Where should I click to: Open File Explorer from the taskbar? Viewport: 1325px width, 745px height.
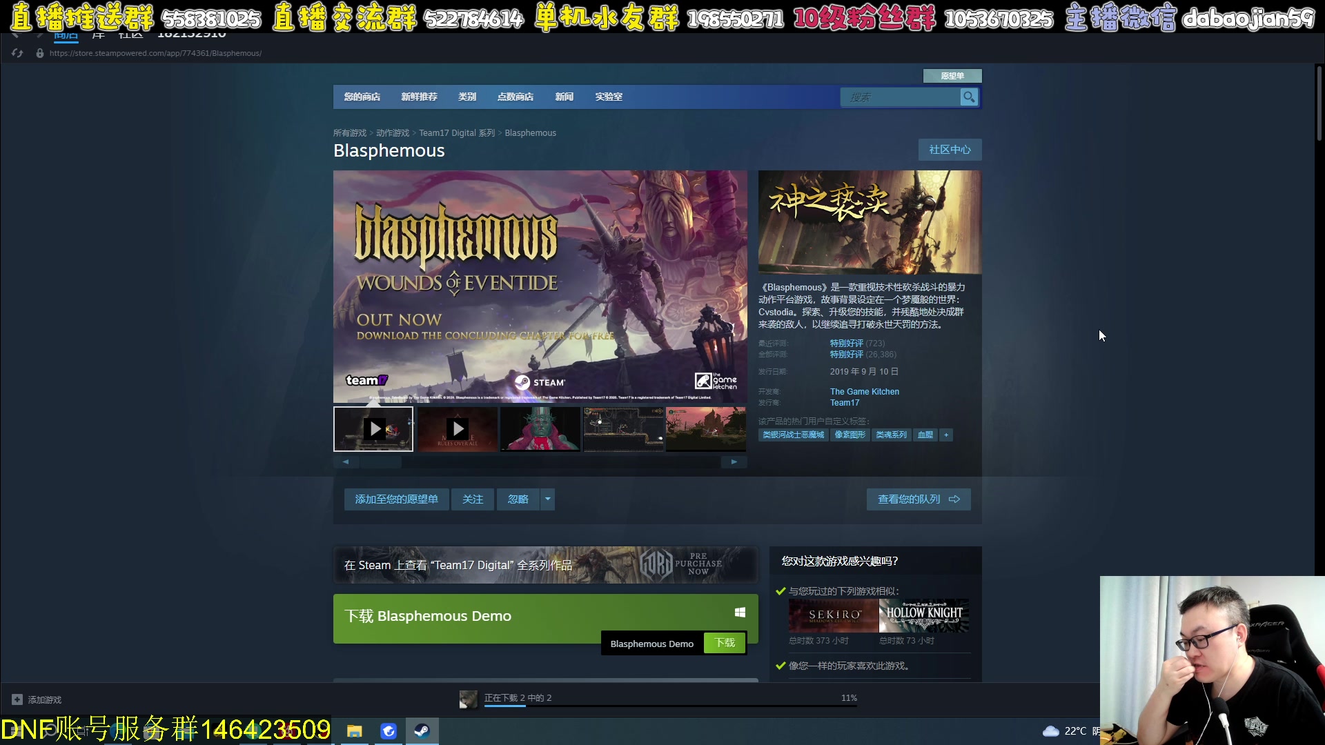(355, 731)
